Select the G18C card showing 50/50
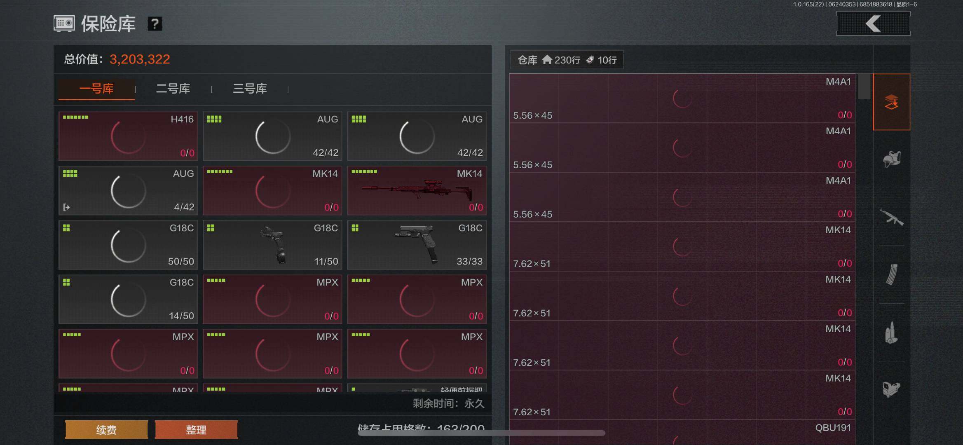Screen dimensions: 963x445 128,245
